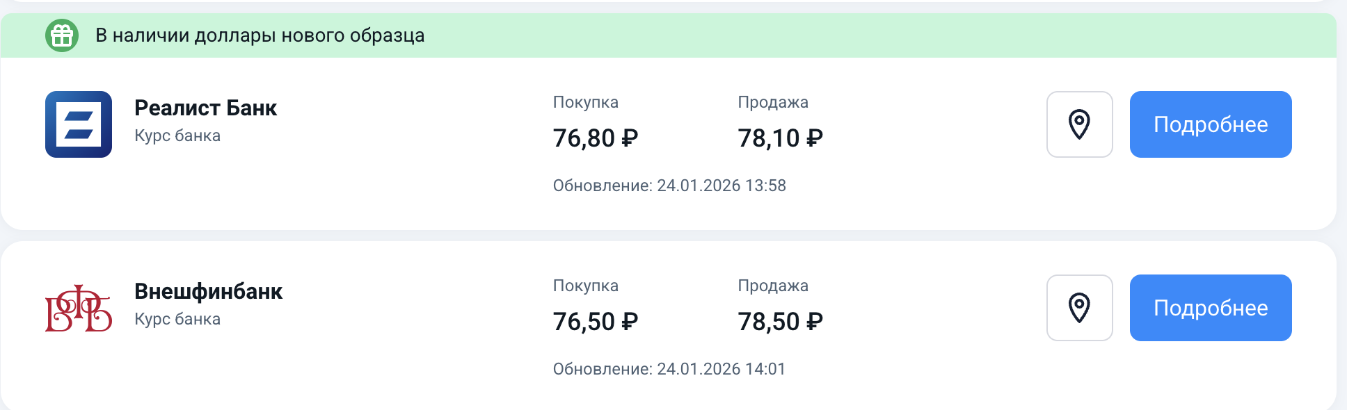
Task: Click the Внешфинбанк sell rate 78,50 ₽
Action: coord(780,322)
